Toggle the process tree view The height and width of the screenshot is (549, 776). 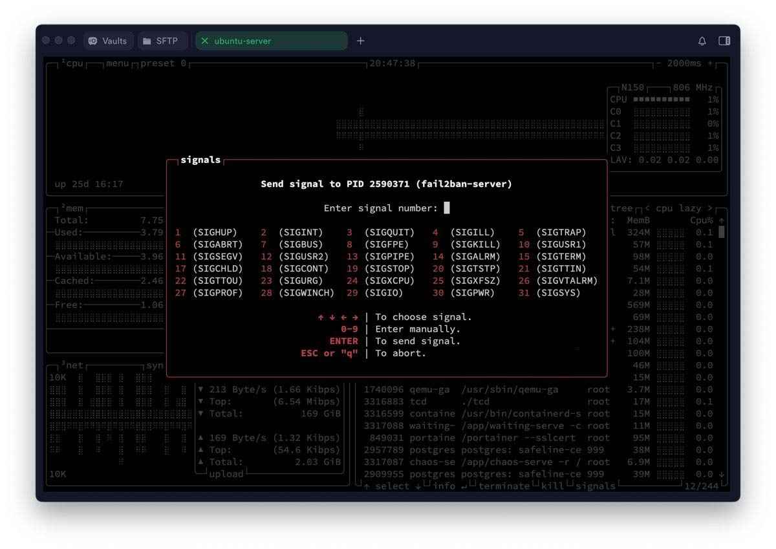[621, 208]
